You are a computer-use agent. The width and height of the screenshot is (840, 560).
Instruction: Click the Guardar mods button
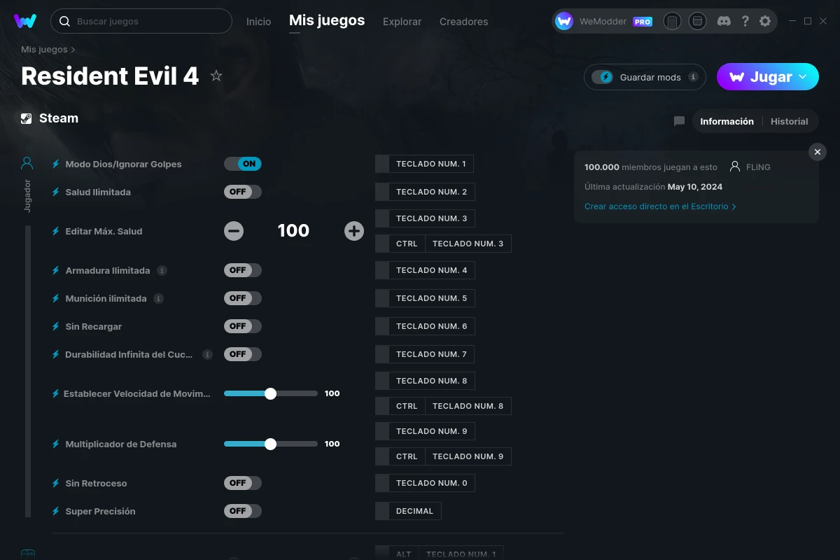(644, 77)
